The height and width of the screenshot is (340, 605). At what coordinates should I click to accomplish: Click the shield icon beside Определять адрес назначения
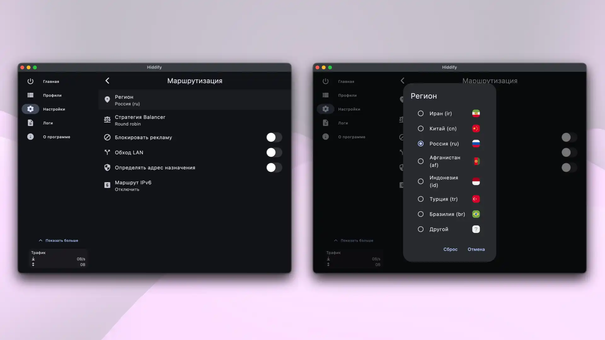tap(107, 167)
